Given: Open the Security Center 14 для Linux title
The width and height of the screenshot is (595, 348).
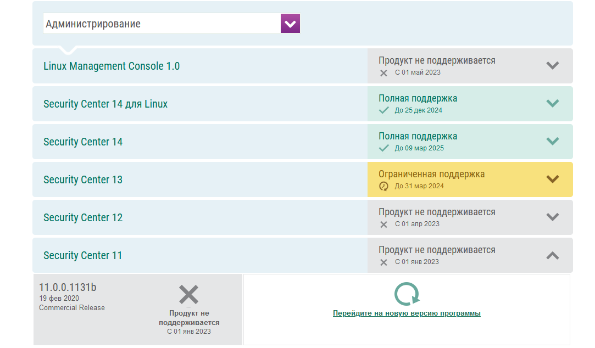Looking at the screenshot, I should (105, 104).
